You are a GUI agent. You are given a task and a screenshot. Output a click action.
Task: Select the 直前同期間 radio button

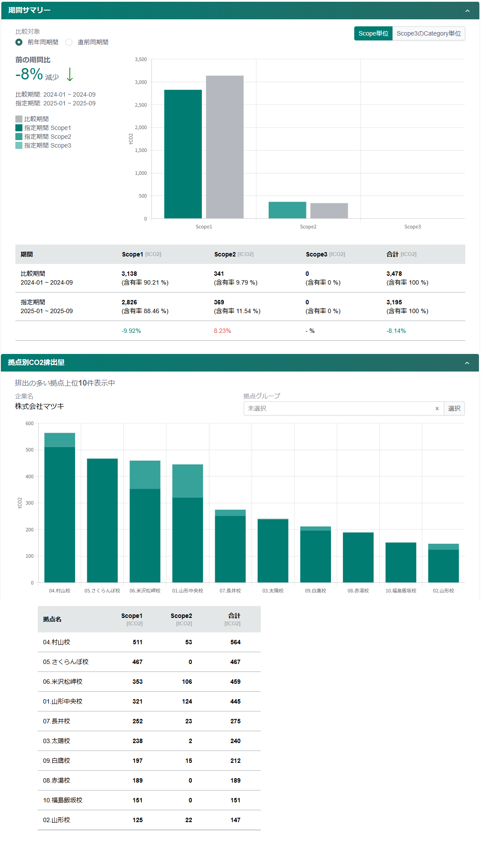69,42
